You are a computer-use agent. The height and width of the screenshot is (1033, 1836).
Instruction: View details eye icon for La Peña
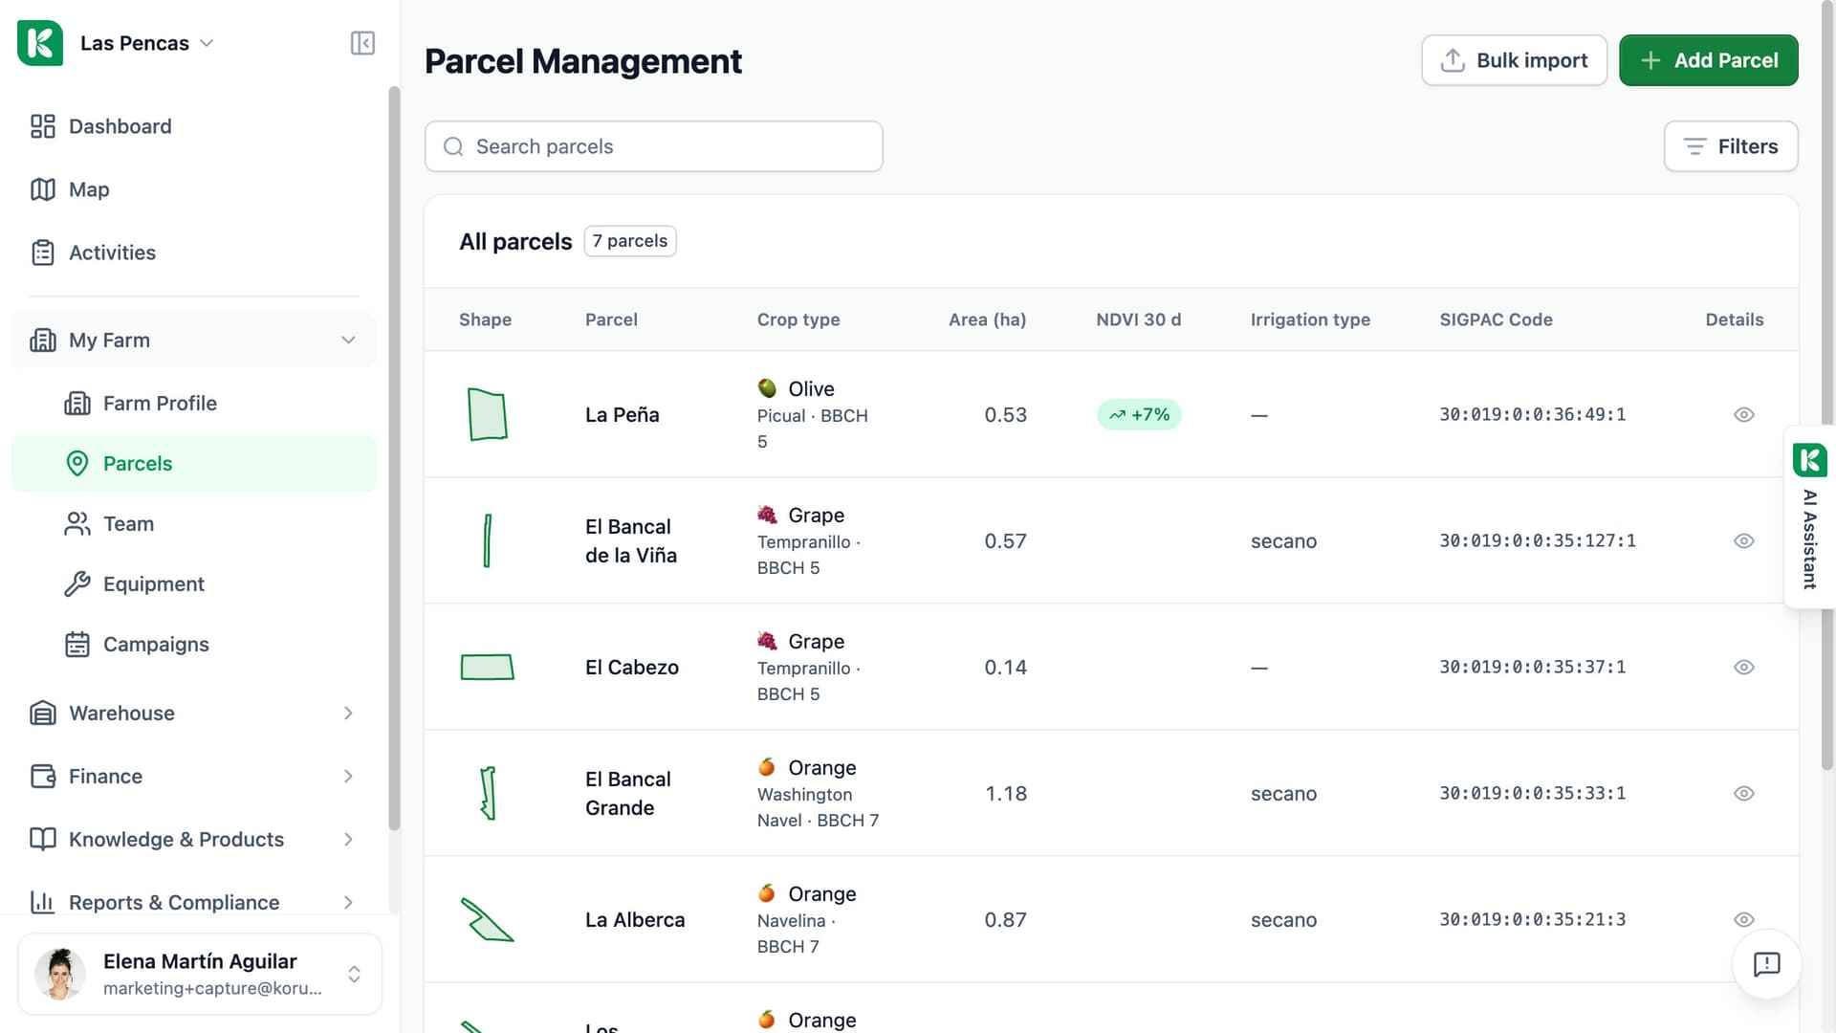click(x=1743, y=415)
